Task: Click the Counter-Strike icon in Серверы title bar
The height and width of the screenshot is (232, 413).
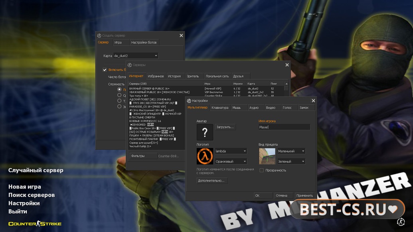Action: pos(130,65)
